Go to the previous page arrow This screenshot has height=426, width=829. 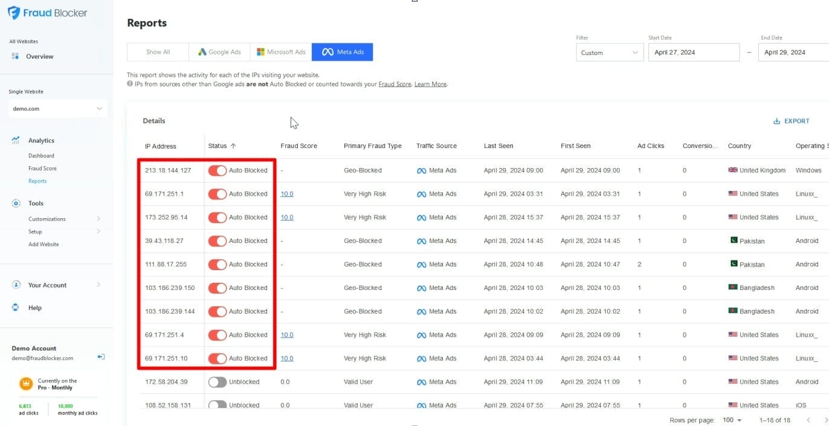pos(808,420)
